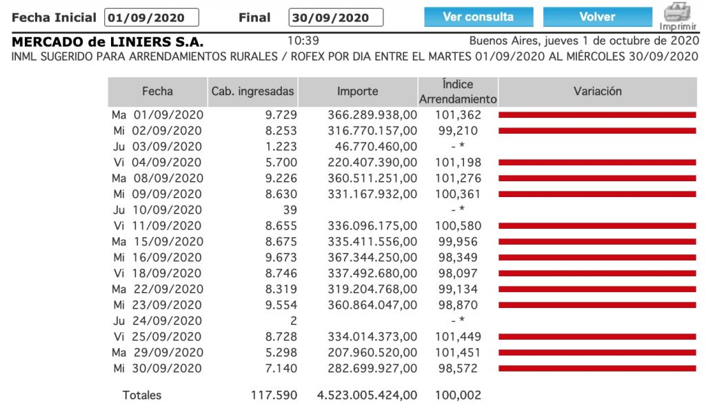The width and height of the screenshot is (706, 410).
Task: Click the Ver consulta button
Action: coord(478,17)
